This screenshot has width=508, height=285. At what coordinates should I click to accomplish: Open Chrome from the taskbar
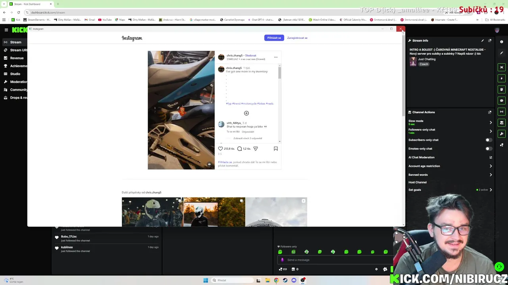(x=276, y=280)
